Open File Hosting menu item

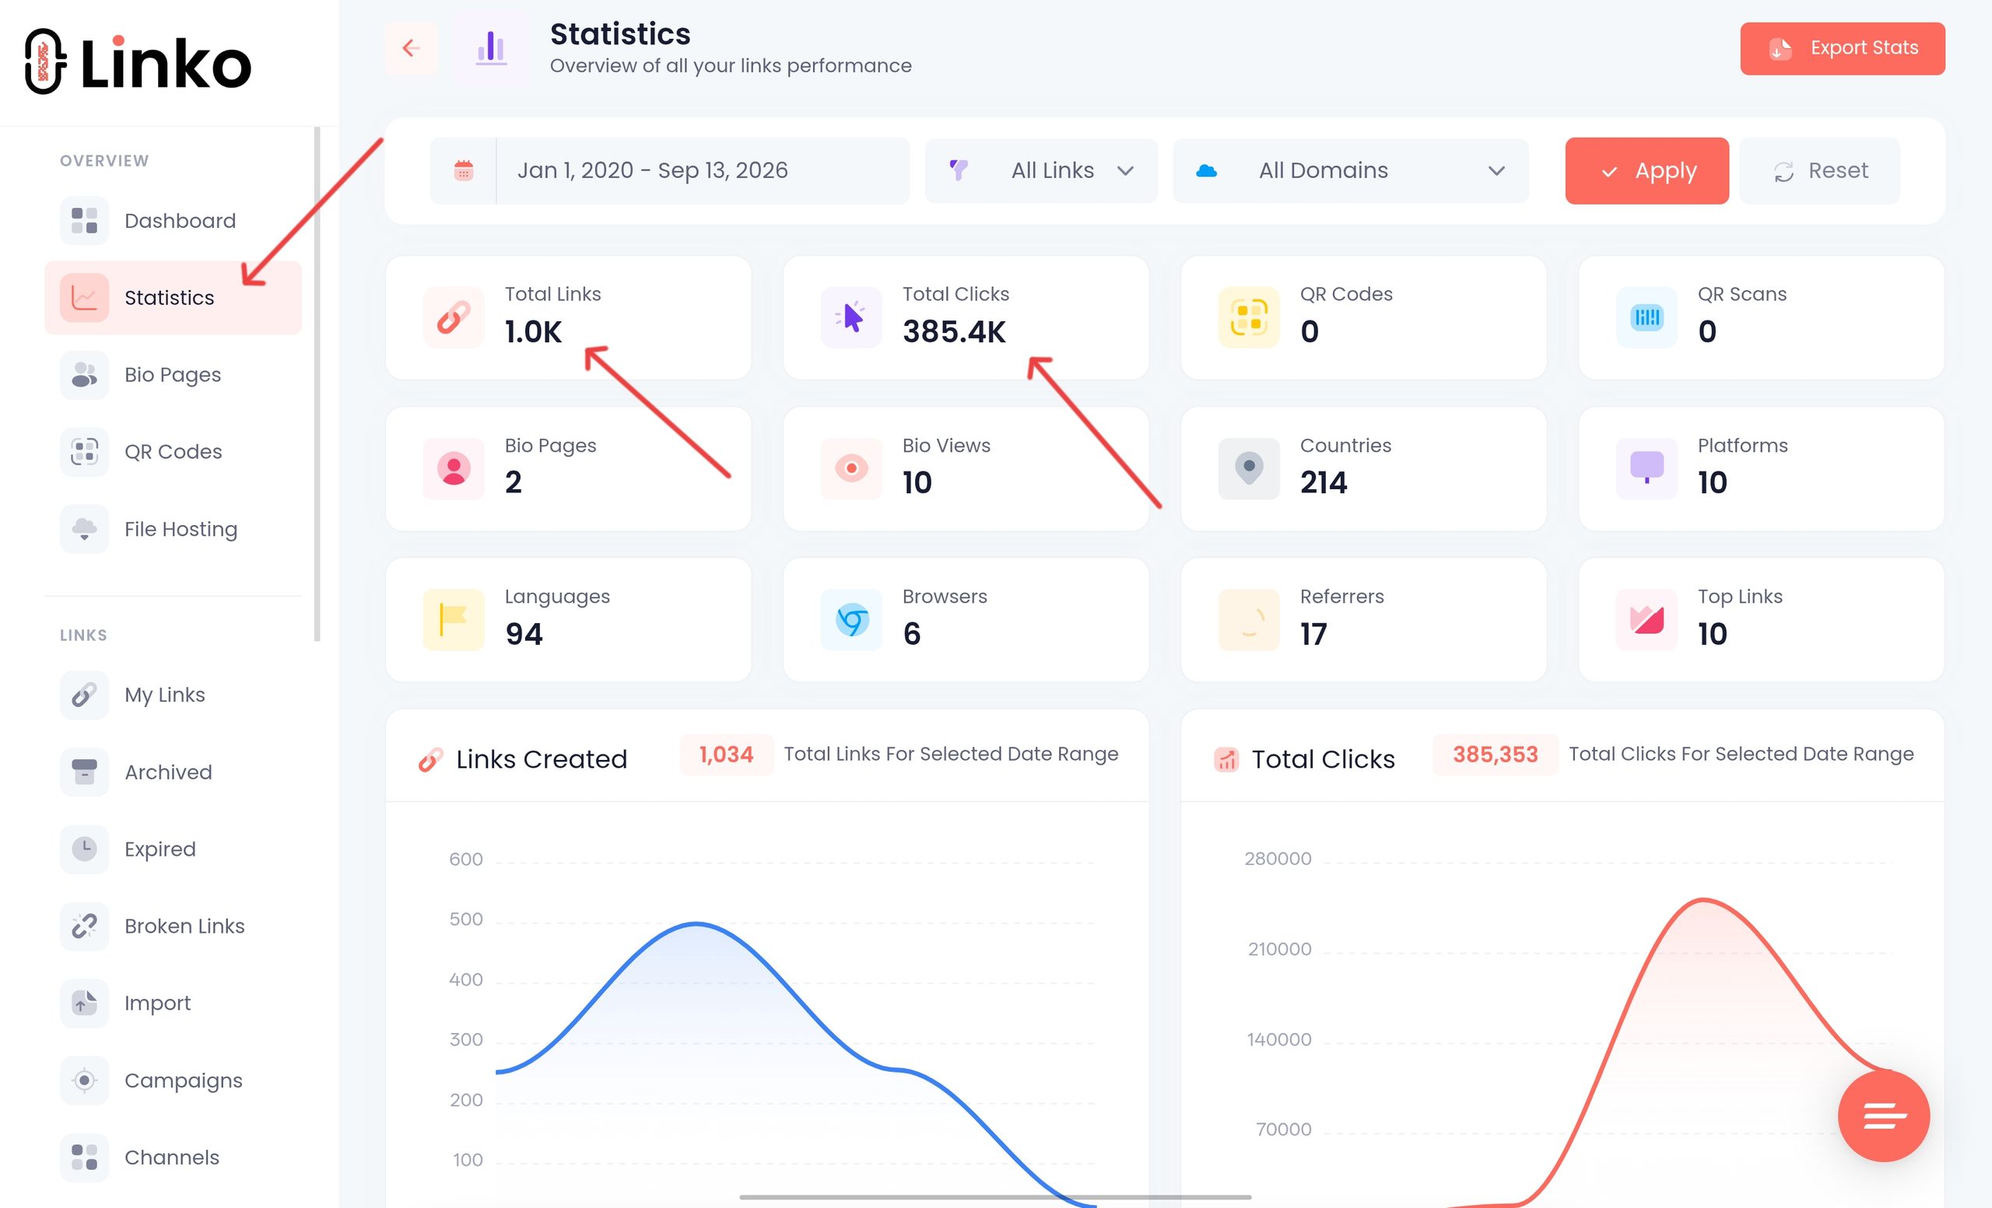tap(173, 529)
